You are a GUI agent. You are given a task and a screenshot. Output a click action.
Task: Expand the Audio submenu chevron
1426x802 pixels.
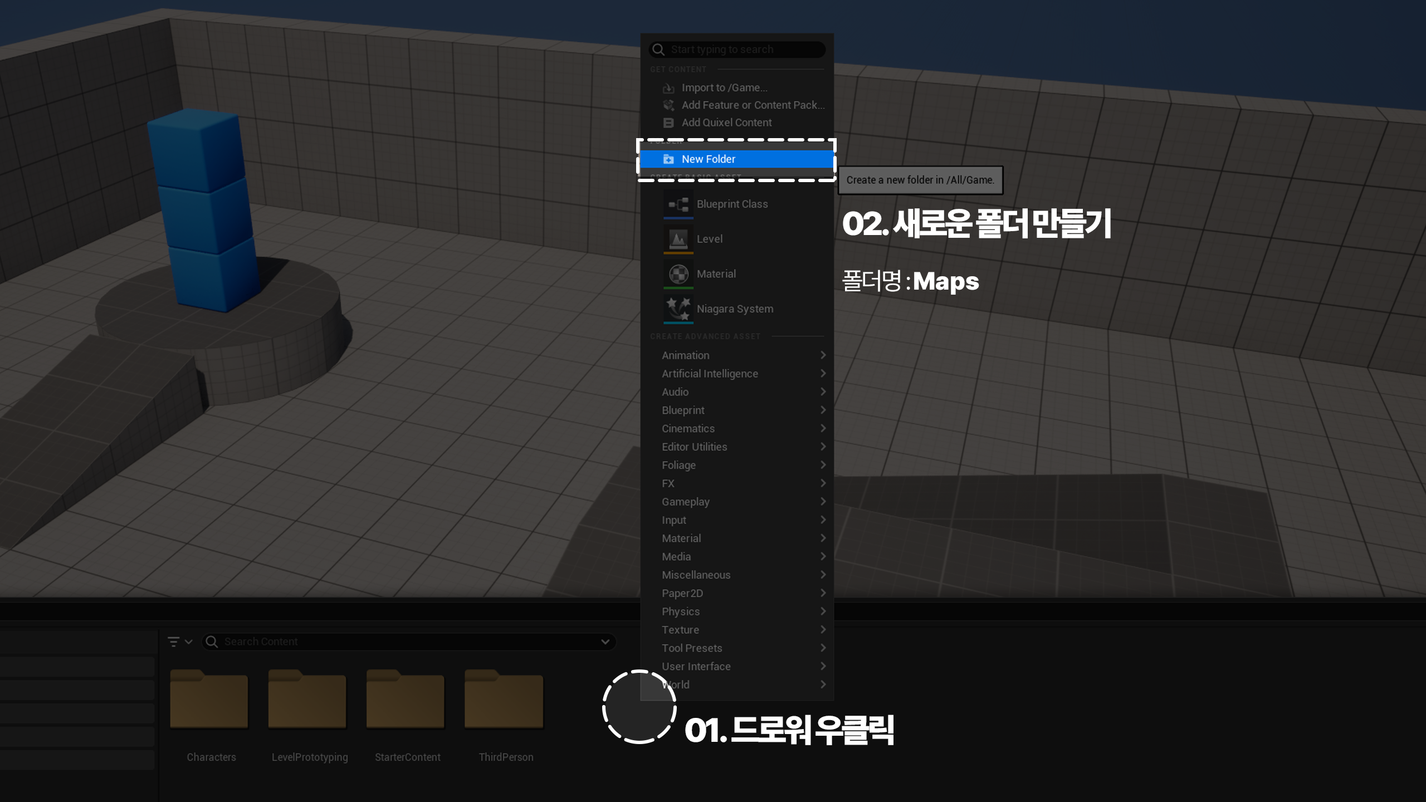click(823, 392)
